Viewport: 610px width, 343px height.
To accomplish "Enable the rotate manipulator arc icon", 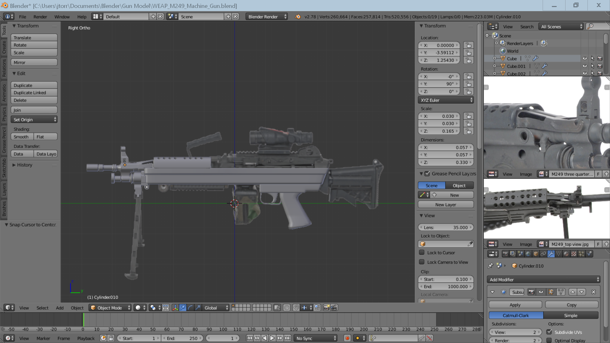I will point(190,308).
